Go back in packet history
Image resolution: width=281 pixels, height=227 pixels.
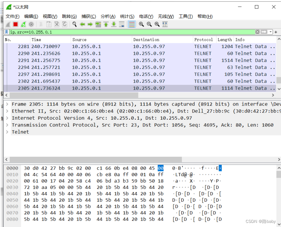(x=82, y=24)
